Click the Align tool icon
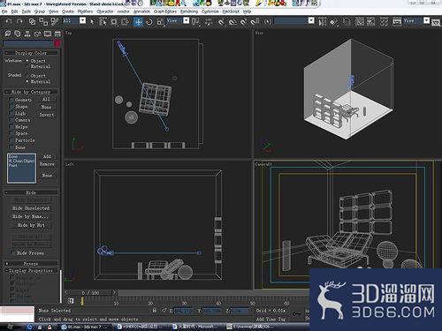Screen dimensions: 442x331 pos(334,21)
